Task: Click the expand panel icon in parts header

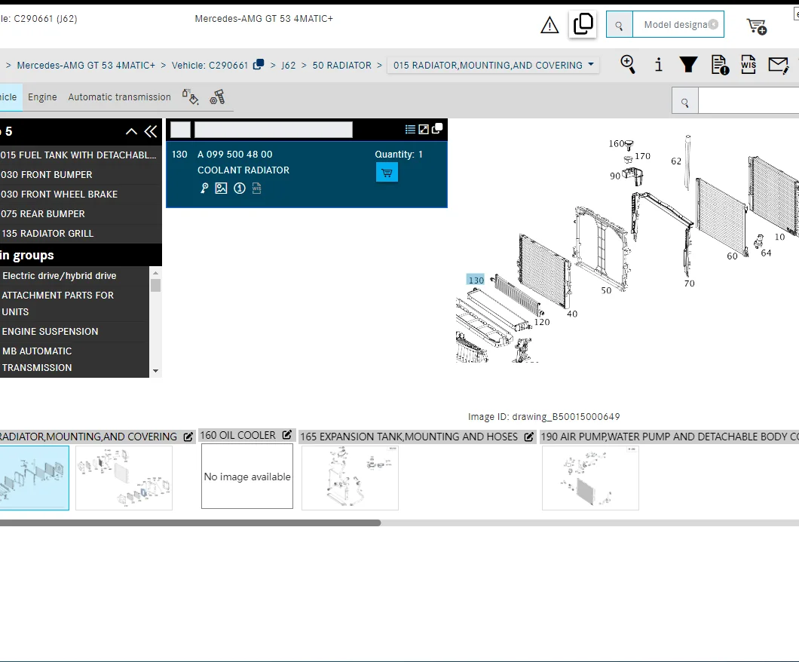Action: (x=424, y=130)
